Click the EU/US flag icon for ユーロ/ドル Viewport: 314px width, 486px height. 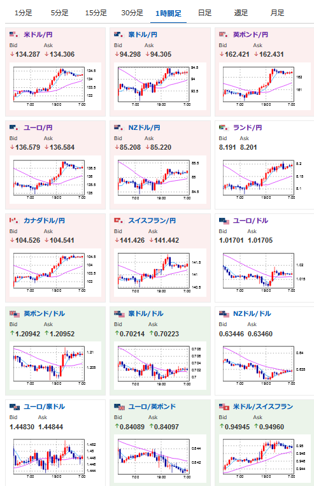pyautogui.click(x=224, y=220)
